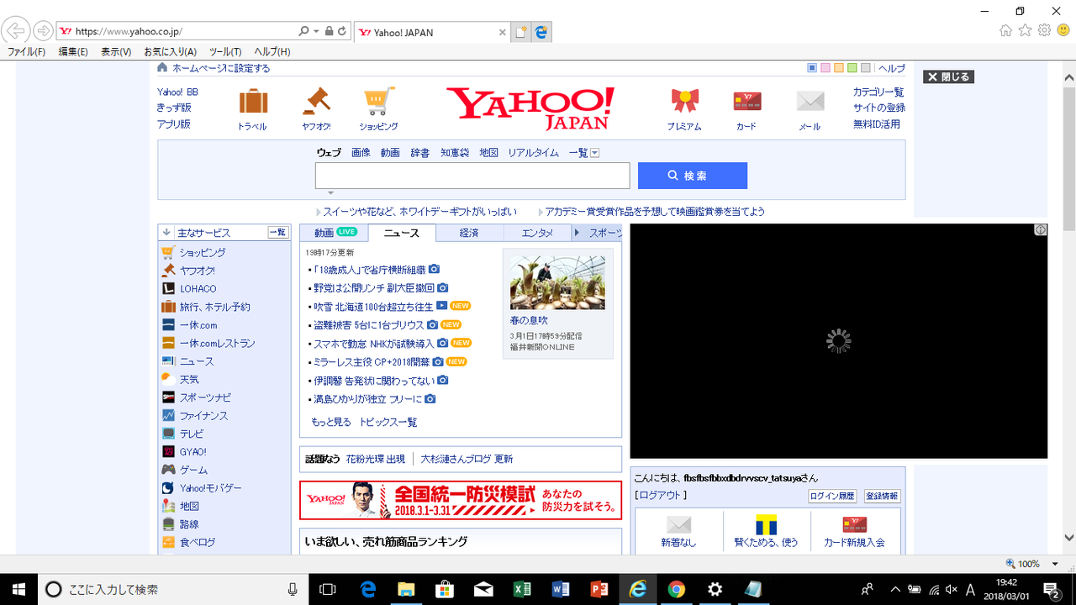Show more news tabs with the right arrow

578,233
